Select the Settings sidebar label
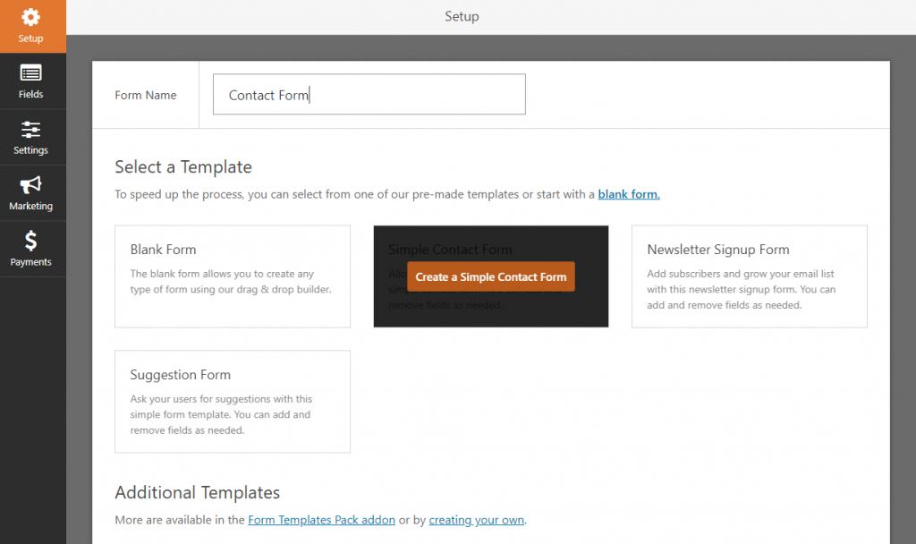 [x=30, y=150]
